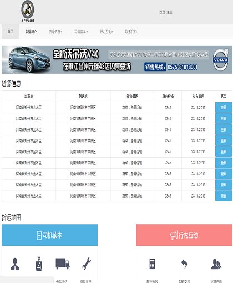The height and width of the screenshot is (283, 233).
Task: Click the 货源信息 section heading
Action: [11, 84]
